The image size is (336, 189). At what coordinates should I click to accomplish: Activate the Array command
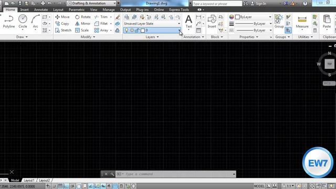pyautogui.click(x=101, y=30)
